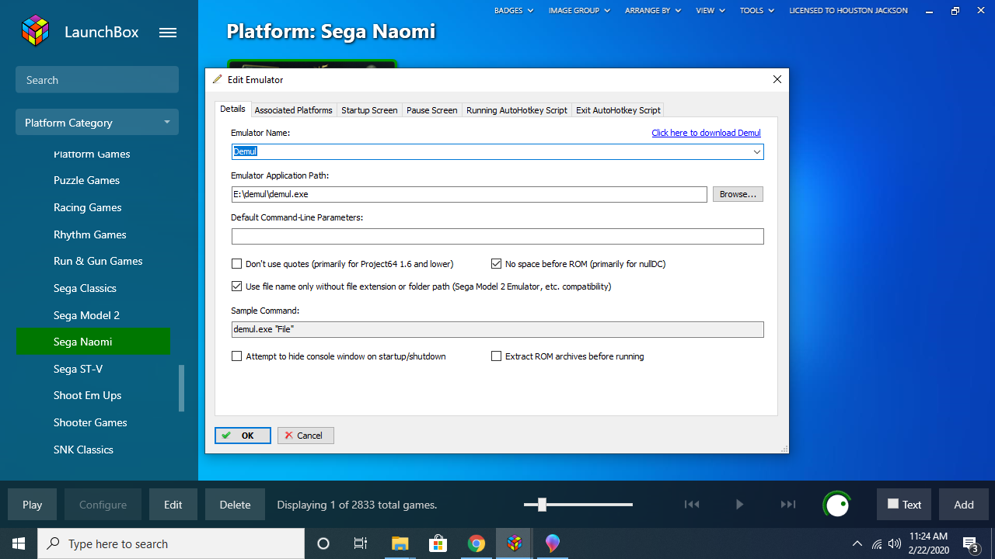Click the volume speaker tray icon
The image size is (995, 559).
(895, 543)
